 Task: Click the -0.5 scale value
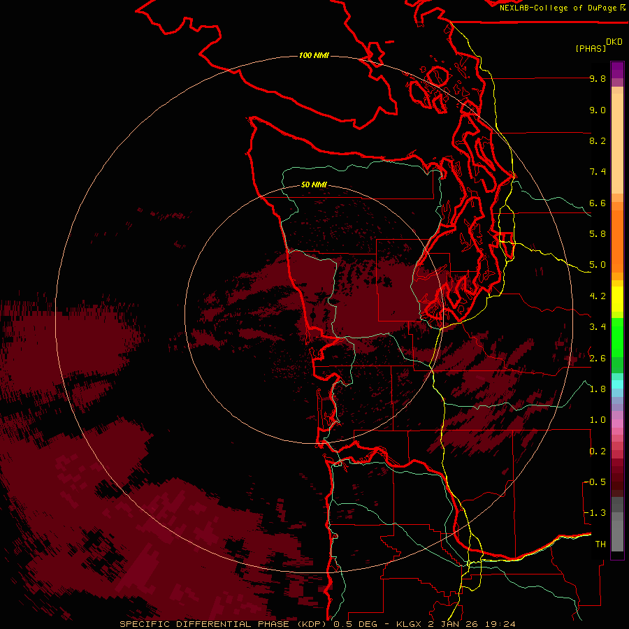595,482
